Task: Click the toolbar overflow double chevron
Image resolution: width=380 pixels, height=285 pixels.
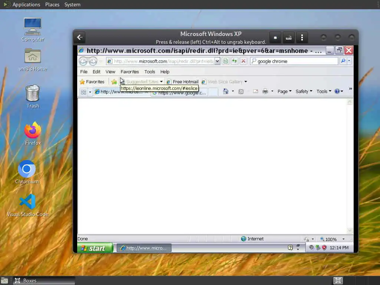Action: point(350,89)
